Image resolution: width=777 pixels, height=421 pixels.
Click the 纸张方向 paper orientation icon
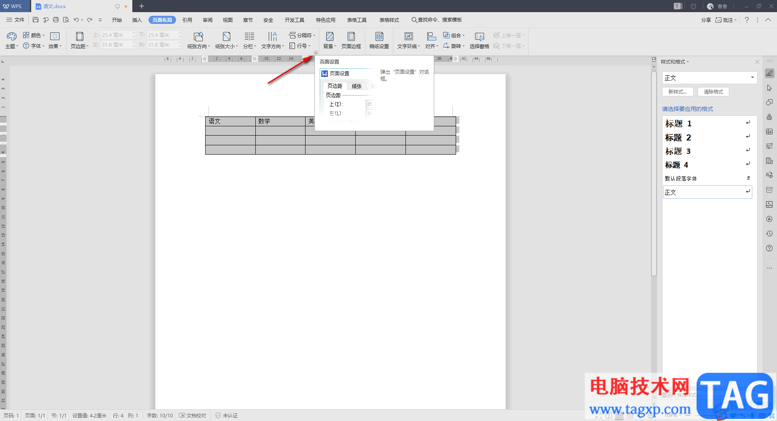point(198,36)
